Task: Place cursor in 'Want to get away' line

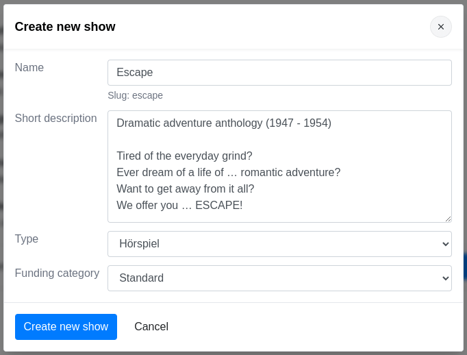Action: click(x=185, y=189)
